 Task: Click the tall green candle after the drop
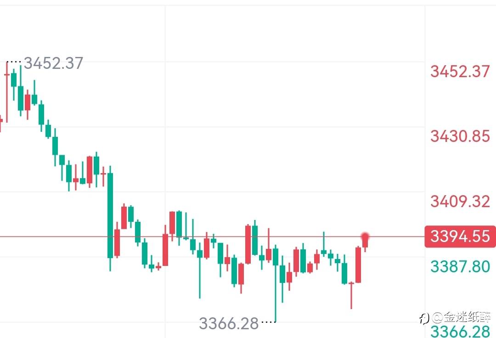tap(110, 218)
